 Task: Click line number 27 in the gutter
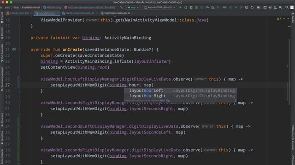[7, 85]
